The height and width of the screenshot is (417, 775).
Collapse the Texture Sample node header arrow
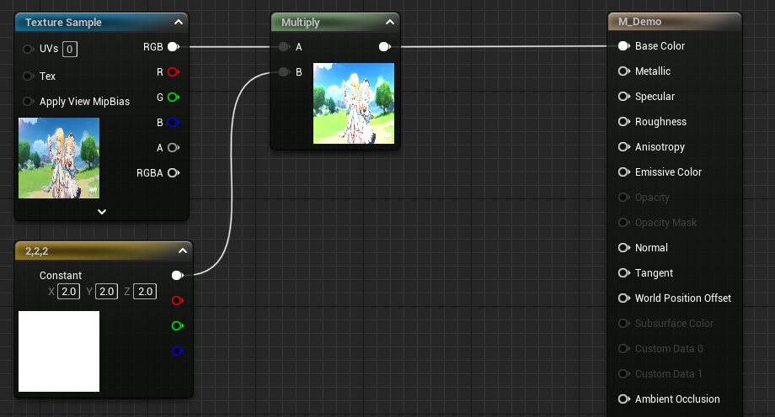click(x=178, y=23)
